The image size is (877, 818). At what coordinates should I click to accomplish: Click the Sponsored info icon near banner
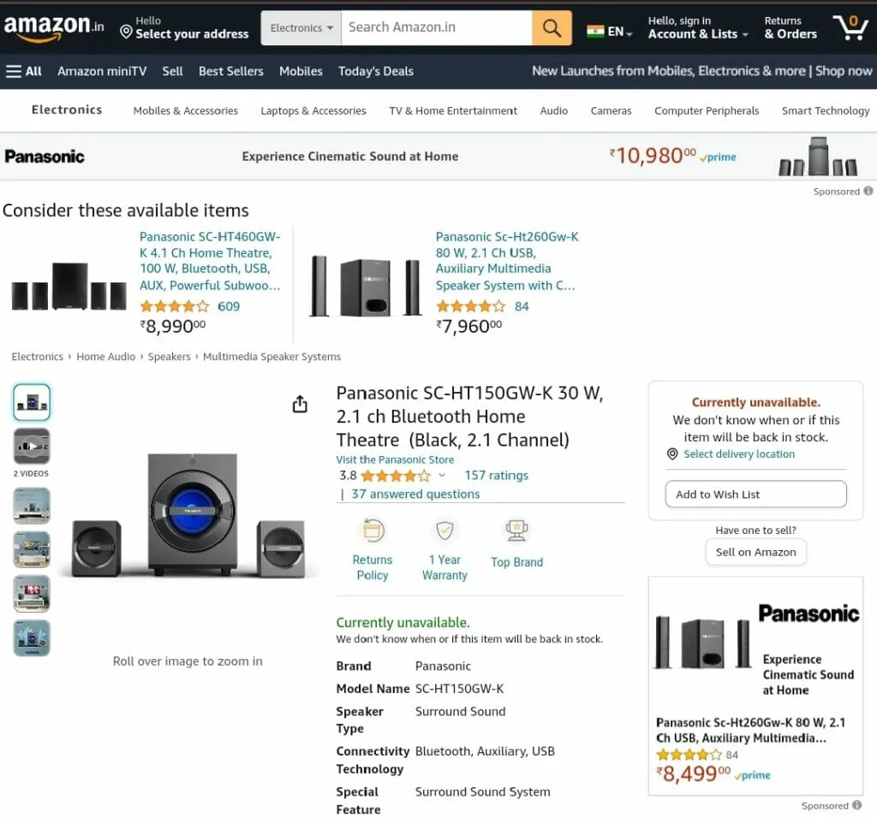pyautogui.click(x=868, y=192)
